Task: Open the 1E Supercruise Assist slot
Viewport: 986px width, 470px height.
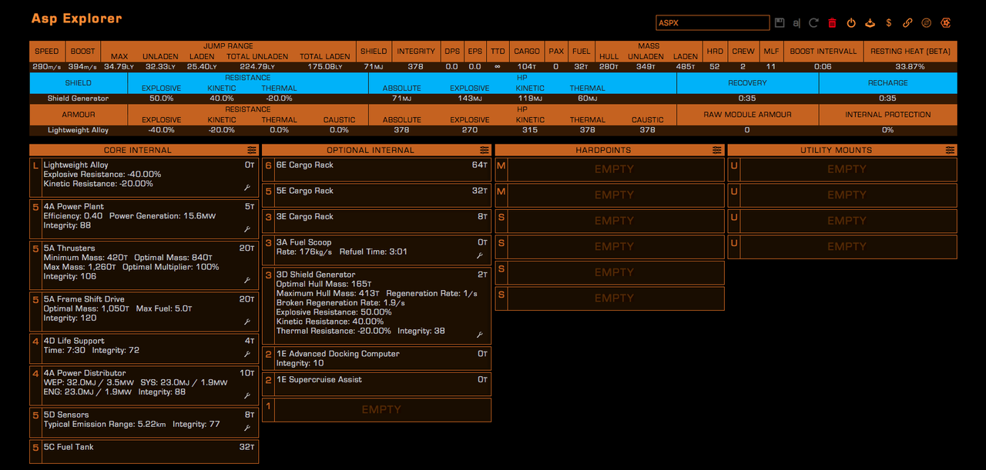Action: [377, 384]
